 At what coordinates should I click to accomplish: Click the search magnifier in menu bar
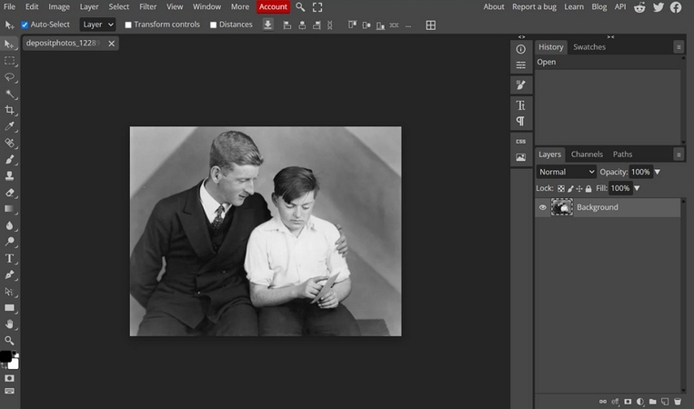[300, 7]
